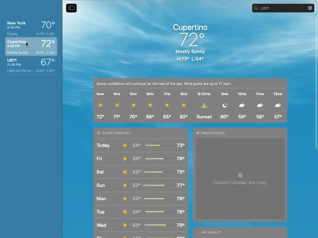Image resolution: width=318 pixels, height=238 pixels.
Task: Click the sun icon under 8PM
Action: point(184,105)
